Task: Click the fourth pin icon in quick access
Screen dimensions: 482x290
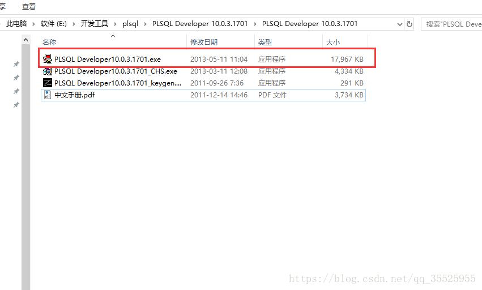Action: pyautogui.click(x=16, y=105)
